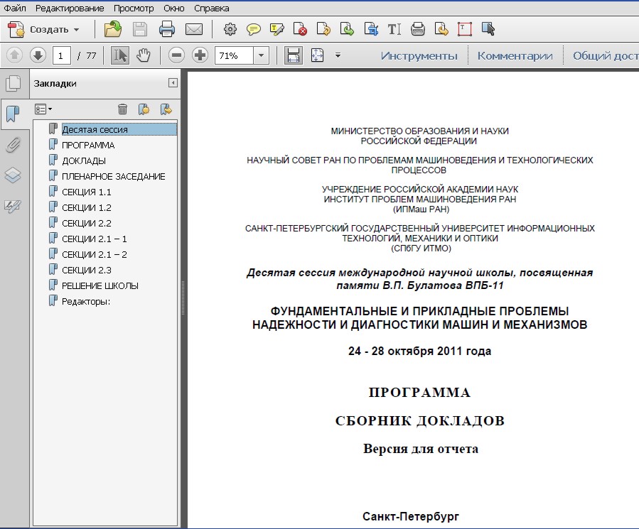Show the signatures panel icon
The image size is (639, 529).
[13, 206]
